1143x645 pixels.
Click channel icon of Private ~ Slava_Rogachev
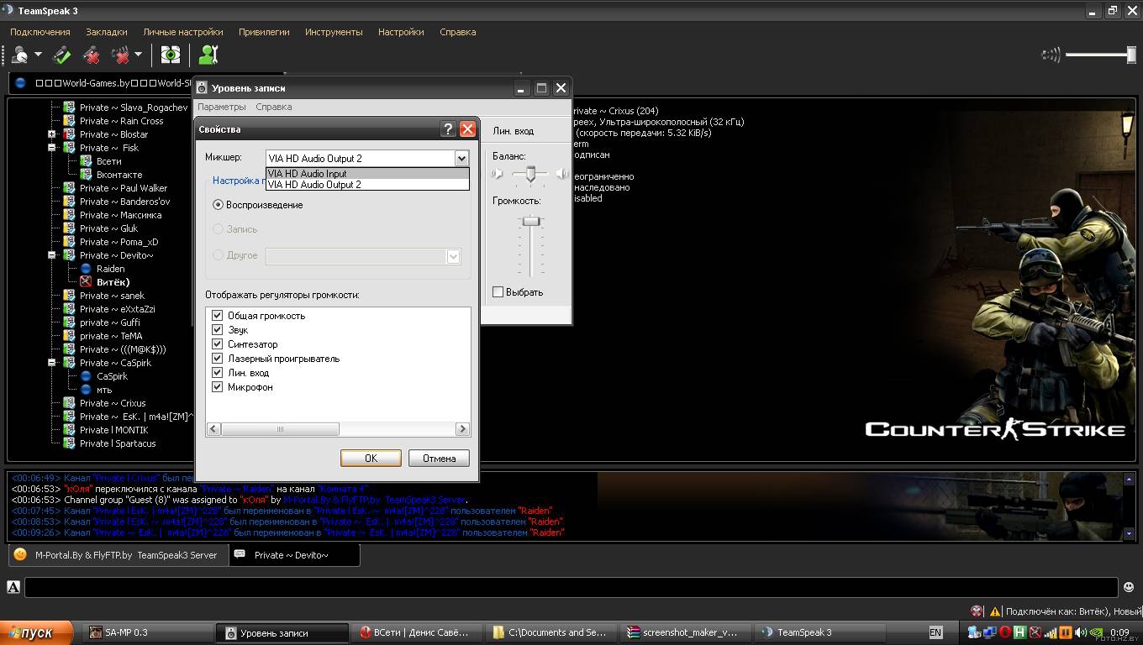pyautogui.click(x=70, y=107)
